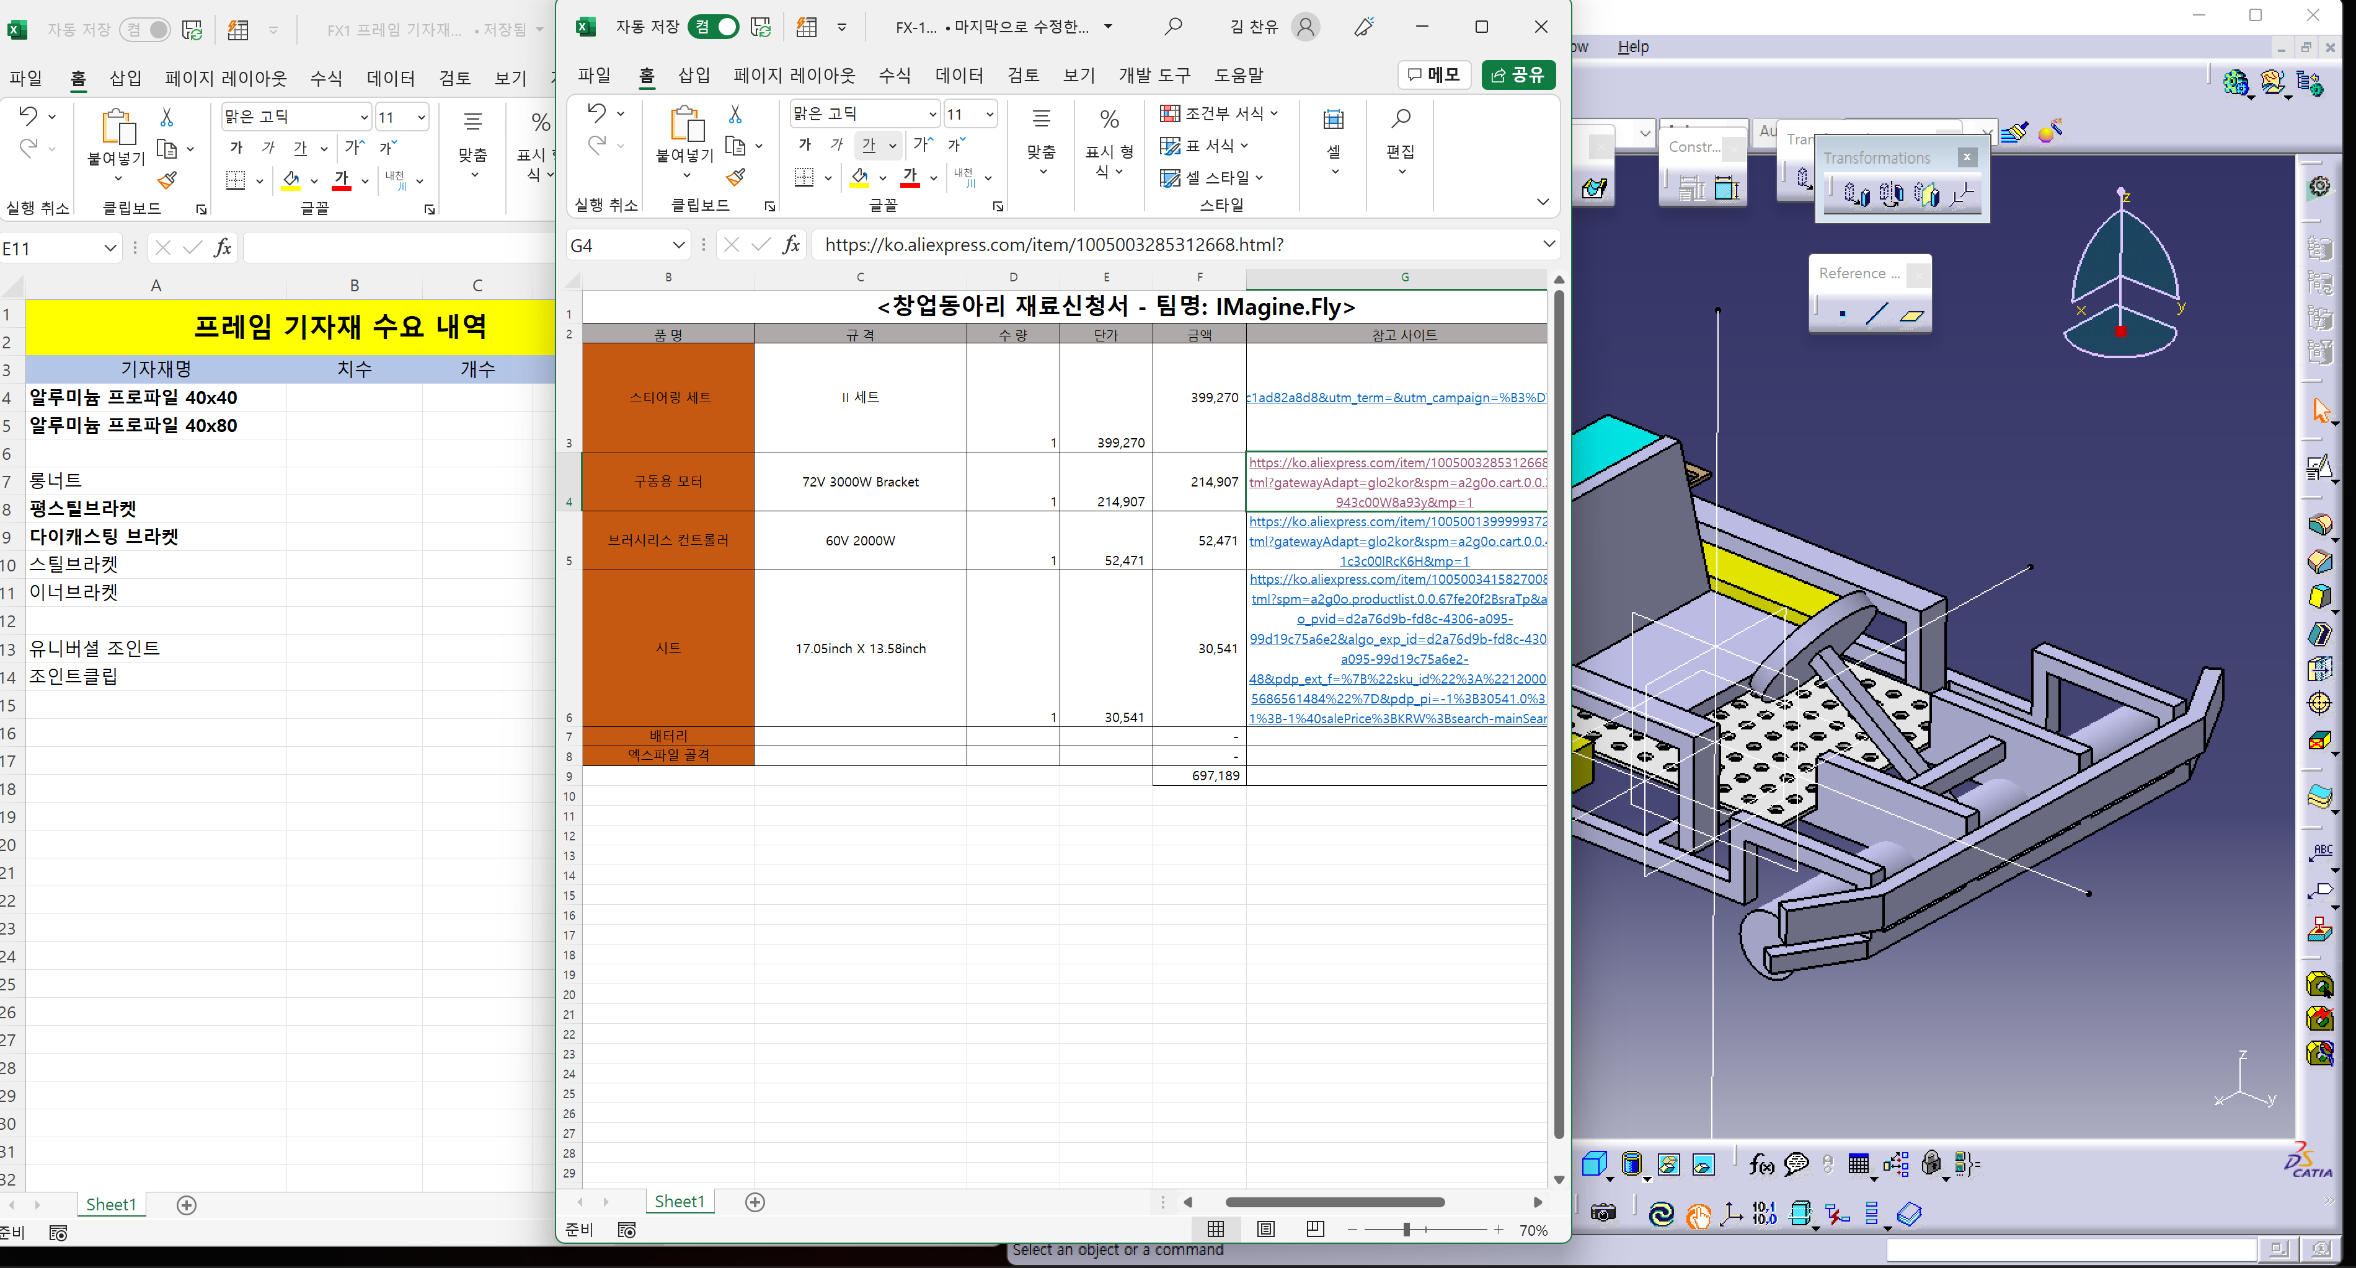Screen dimensions: 2356x1268
Task: Toggle underline 가 in front Excel font group
Action: (x=869, y=144)
